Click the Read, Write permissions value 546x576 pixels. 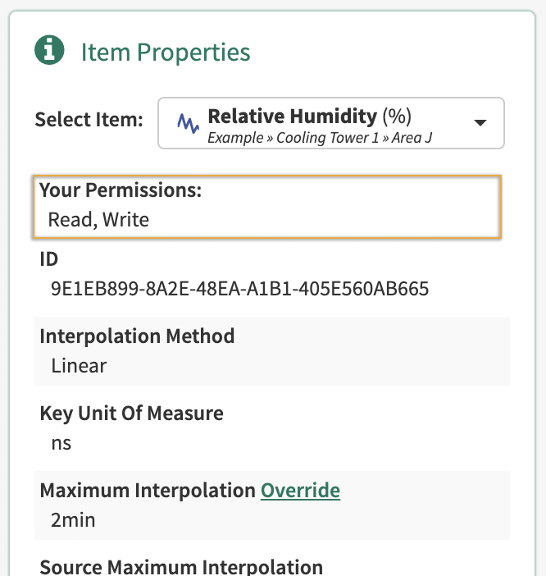point(98,219)
